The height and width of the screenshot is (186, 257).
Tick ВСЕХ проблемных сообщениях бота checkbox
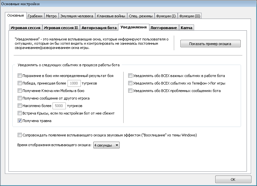click(130, 91)
